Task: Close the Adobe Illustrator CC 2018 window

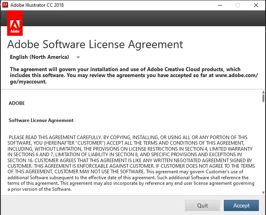Action: [x=256, y=5]
